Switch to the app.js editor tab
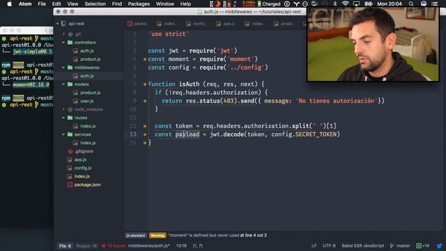 [225, 24]
